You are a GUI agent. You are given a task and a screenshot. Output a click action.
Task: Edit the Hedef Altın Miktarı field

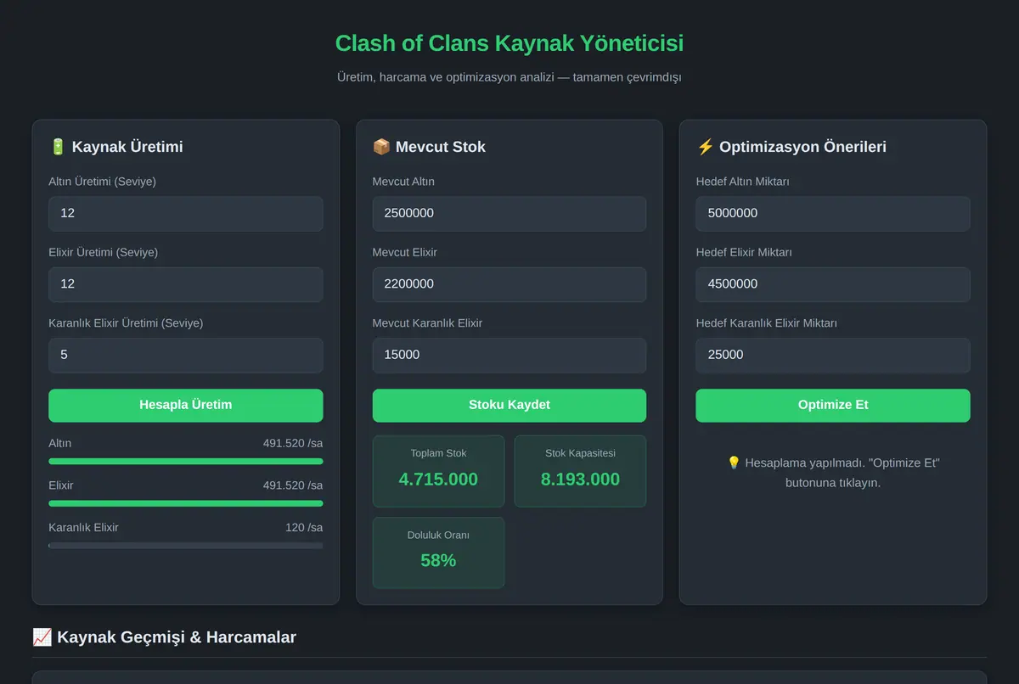click(x=833, y=214)
